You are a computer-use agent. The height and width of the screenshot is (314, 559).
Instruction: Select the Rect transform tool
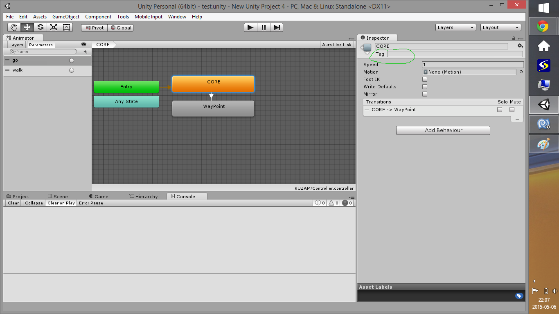pos(66,27)
